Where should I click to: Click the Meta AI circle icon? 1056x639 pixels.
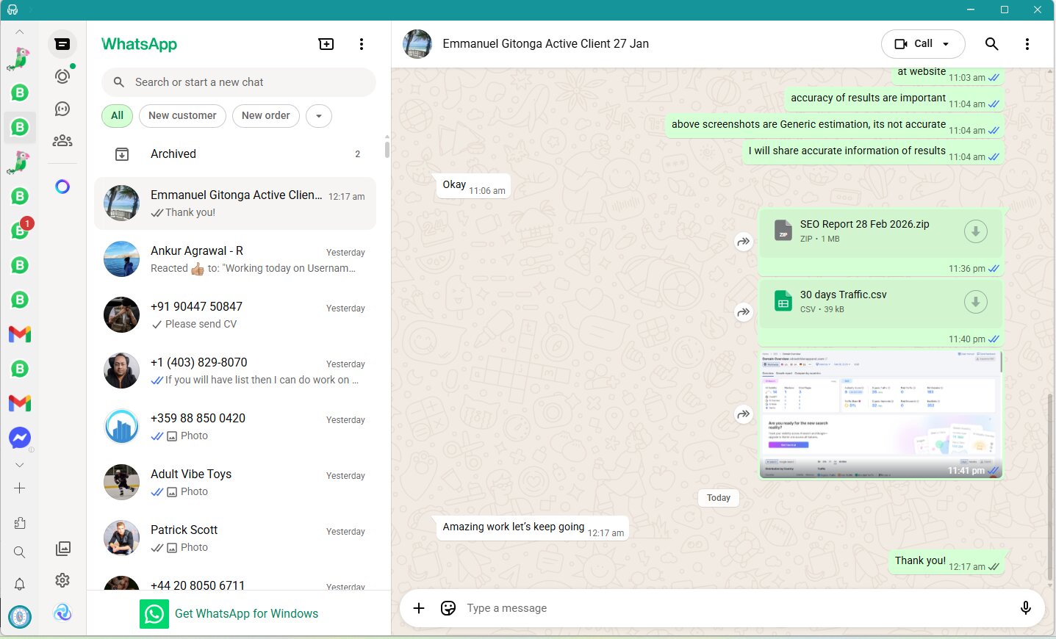(x=62, y=187)
